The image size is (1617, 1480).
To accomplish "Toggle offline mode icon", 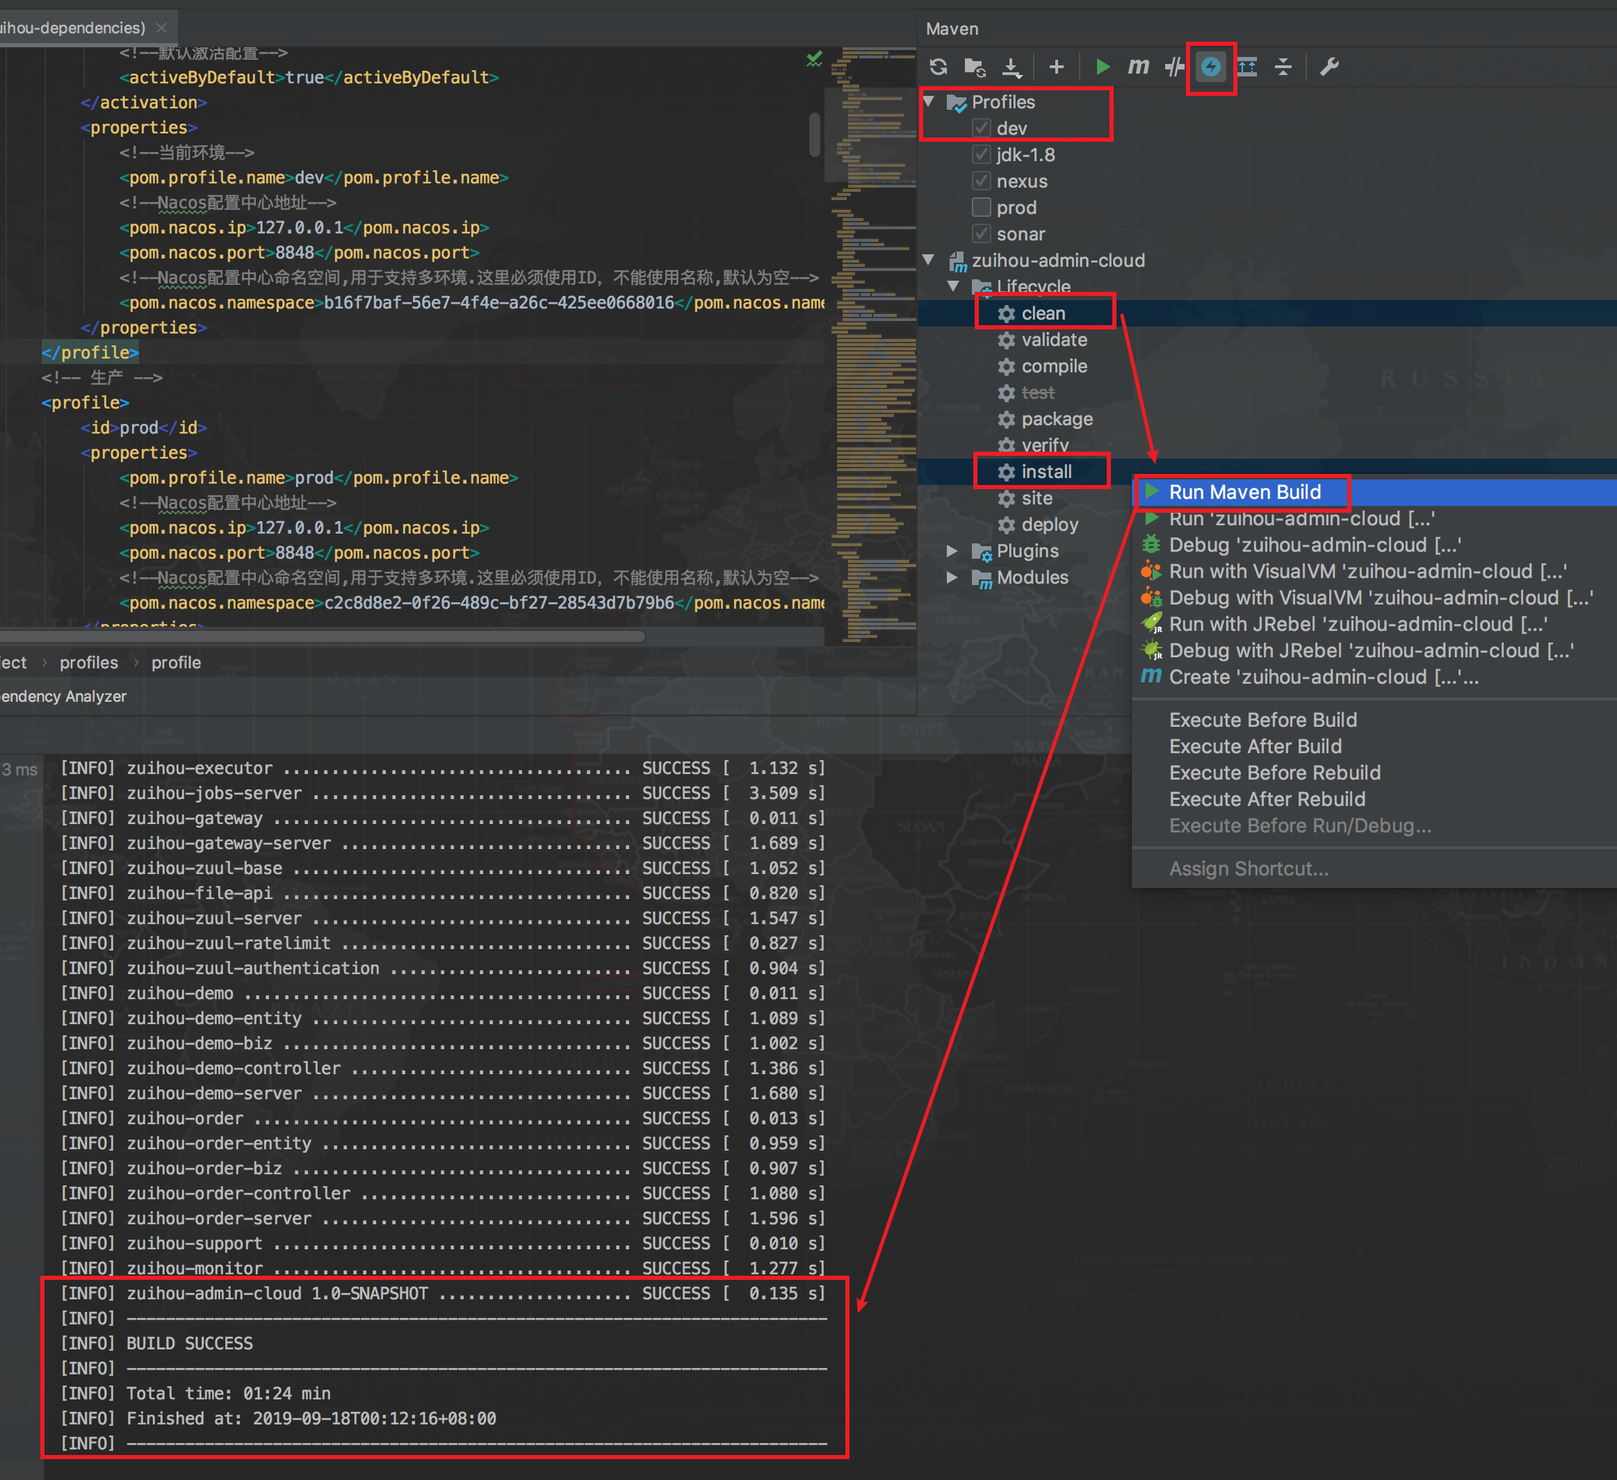I will [1174, 67].
